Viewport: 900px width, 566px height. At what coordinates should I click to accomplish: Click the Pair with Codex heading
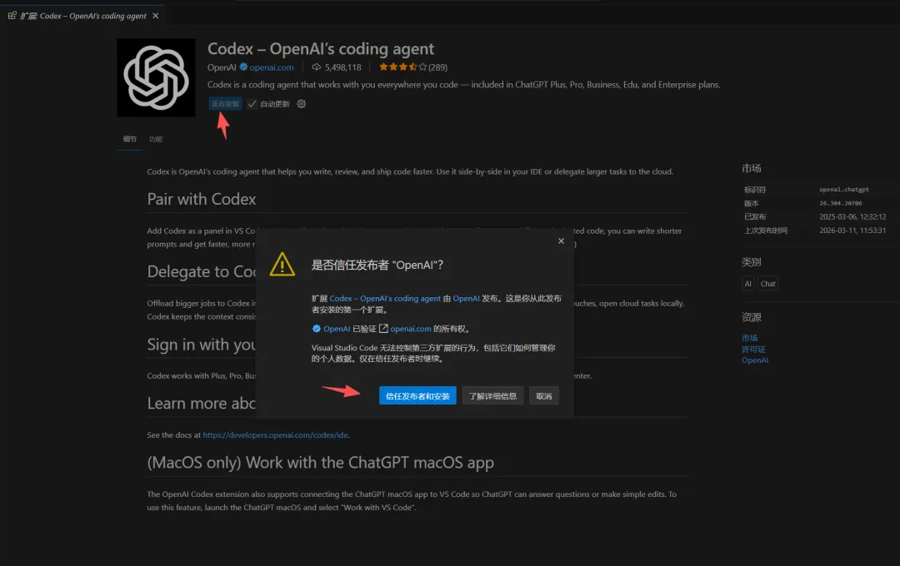coord(202,199)
